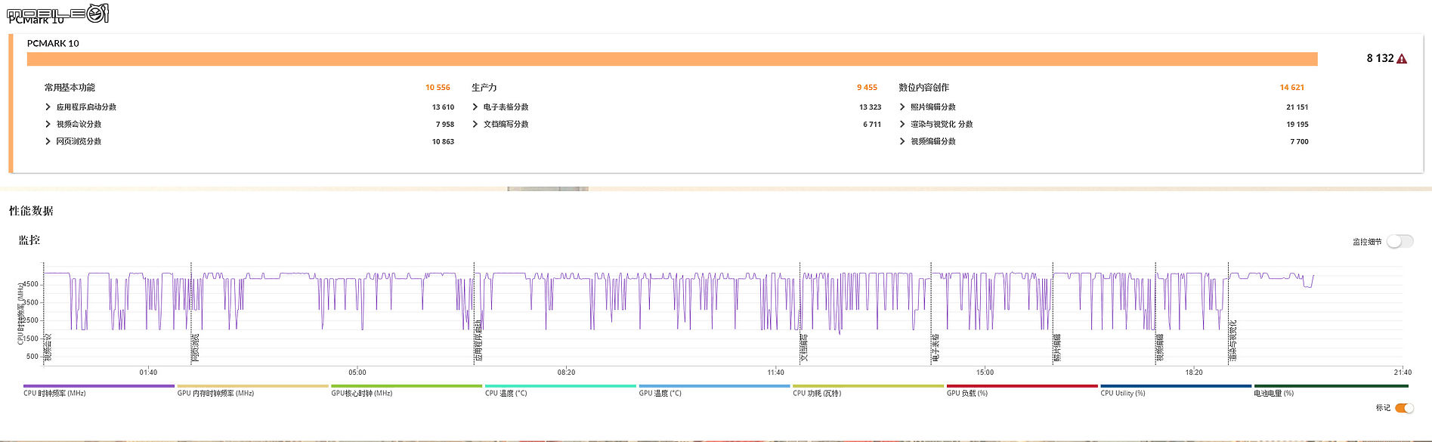Click the Essentials score 10 556

pyautogui.click(x=438, y=88)
